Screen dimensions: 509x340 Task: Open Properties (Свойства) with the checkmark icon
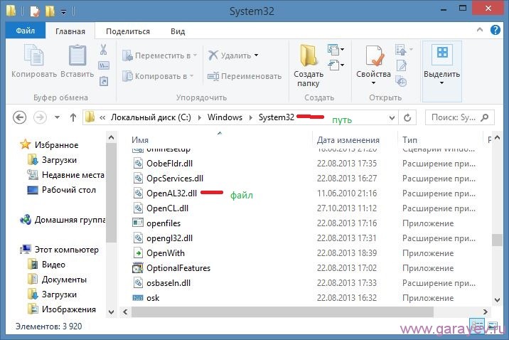(374, 65)
